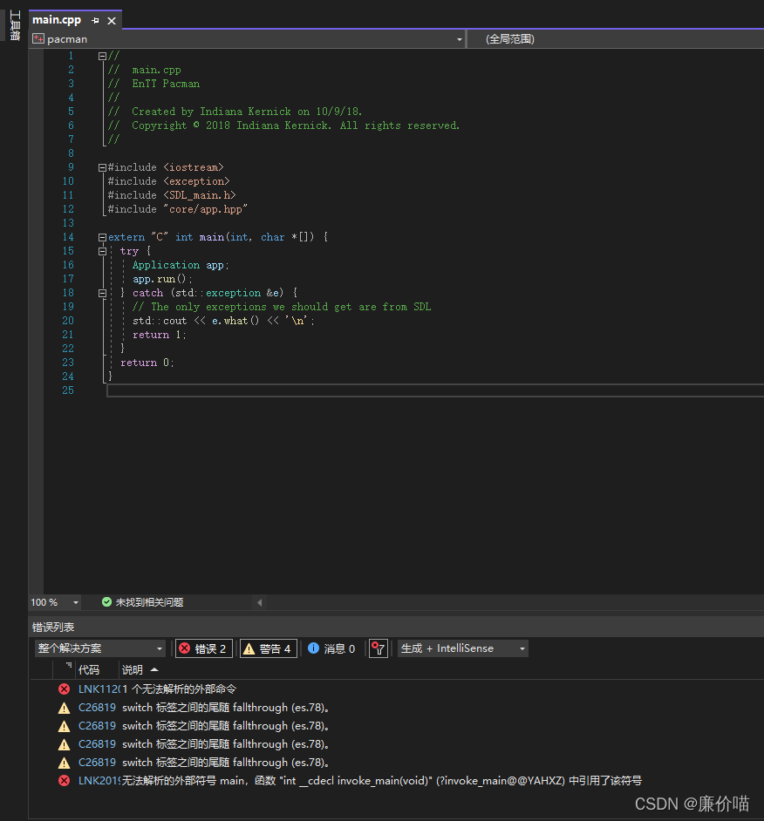Click the pacman project icon in navigation bar
Screen dimensions: 764x821
38,38
